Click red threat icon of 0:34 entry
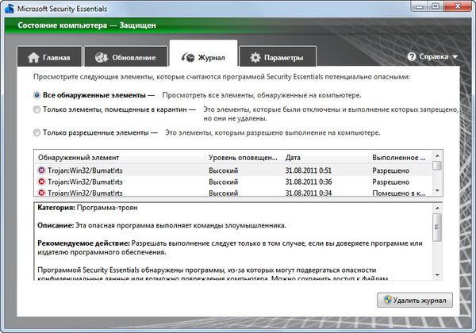The image size is (476, 333). coord(41,193)
